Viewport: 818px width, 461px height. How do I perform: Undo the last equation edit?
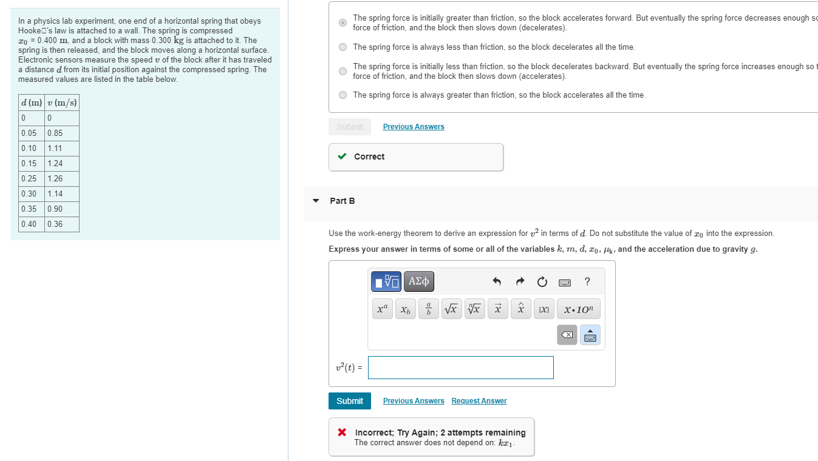point(497,281)
